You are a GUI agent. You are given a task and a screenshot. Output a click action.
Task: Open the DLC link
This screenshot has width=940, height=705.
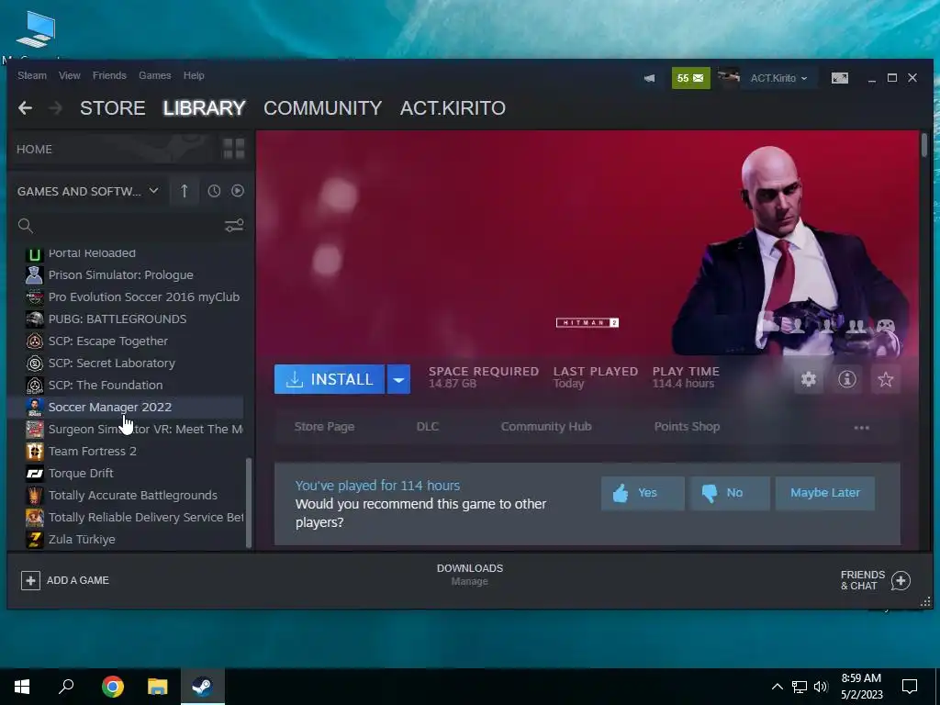pos(428,426)
